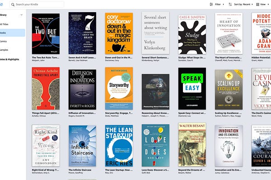Image resolution: width=271 pixels, height=180 pixels.
Task: Click author text 'Wolpert, John'
Action: pos(38,60)
